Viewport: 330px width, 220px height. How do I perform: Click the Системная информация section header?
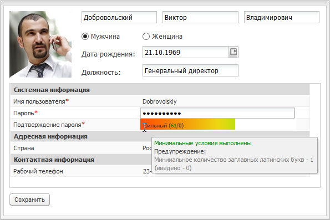click(160, 90)
